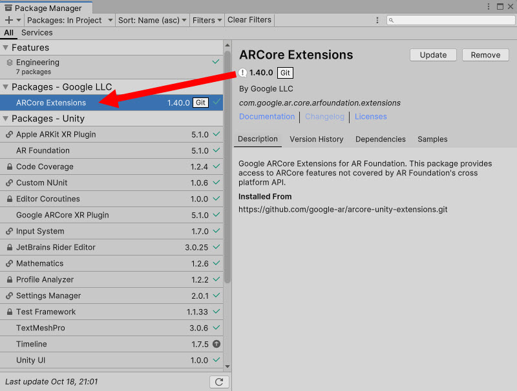
Task: Open the Filters dropdown
Action: tap(207, 20)
